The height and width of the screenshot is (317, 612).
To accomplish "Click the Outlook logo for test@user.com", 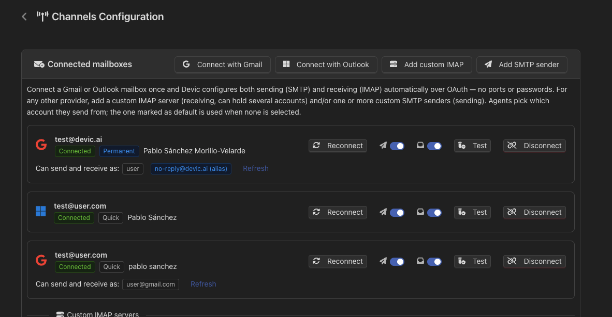I will [x=40, y=211].
